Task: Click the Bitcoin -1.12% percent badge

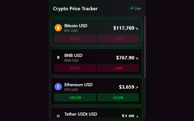Action: click(x=118, y=38)
